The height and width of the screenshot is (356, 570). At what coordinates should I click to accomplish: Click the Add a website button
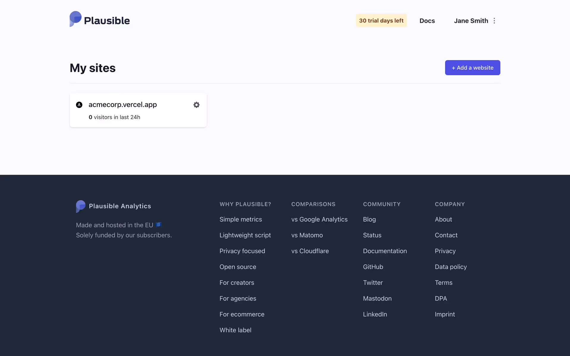[x=472, y=68]
